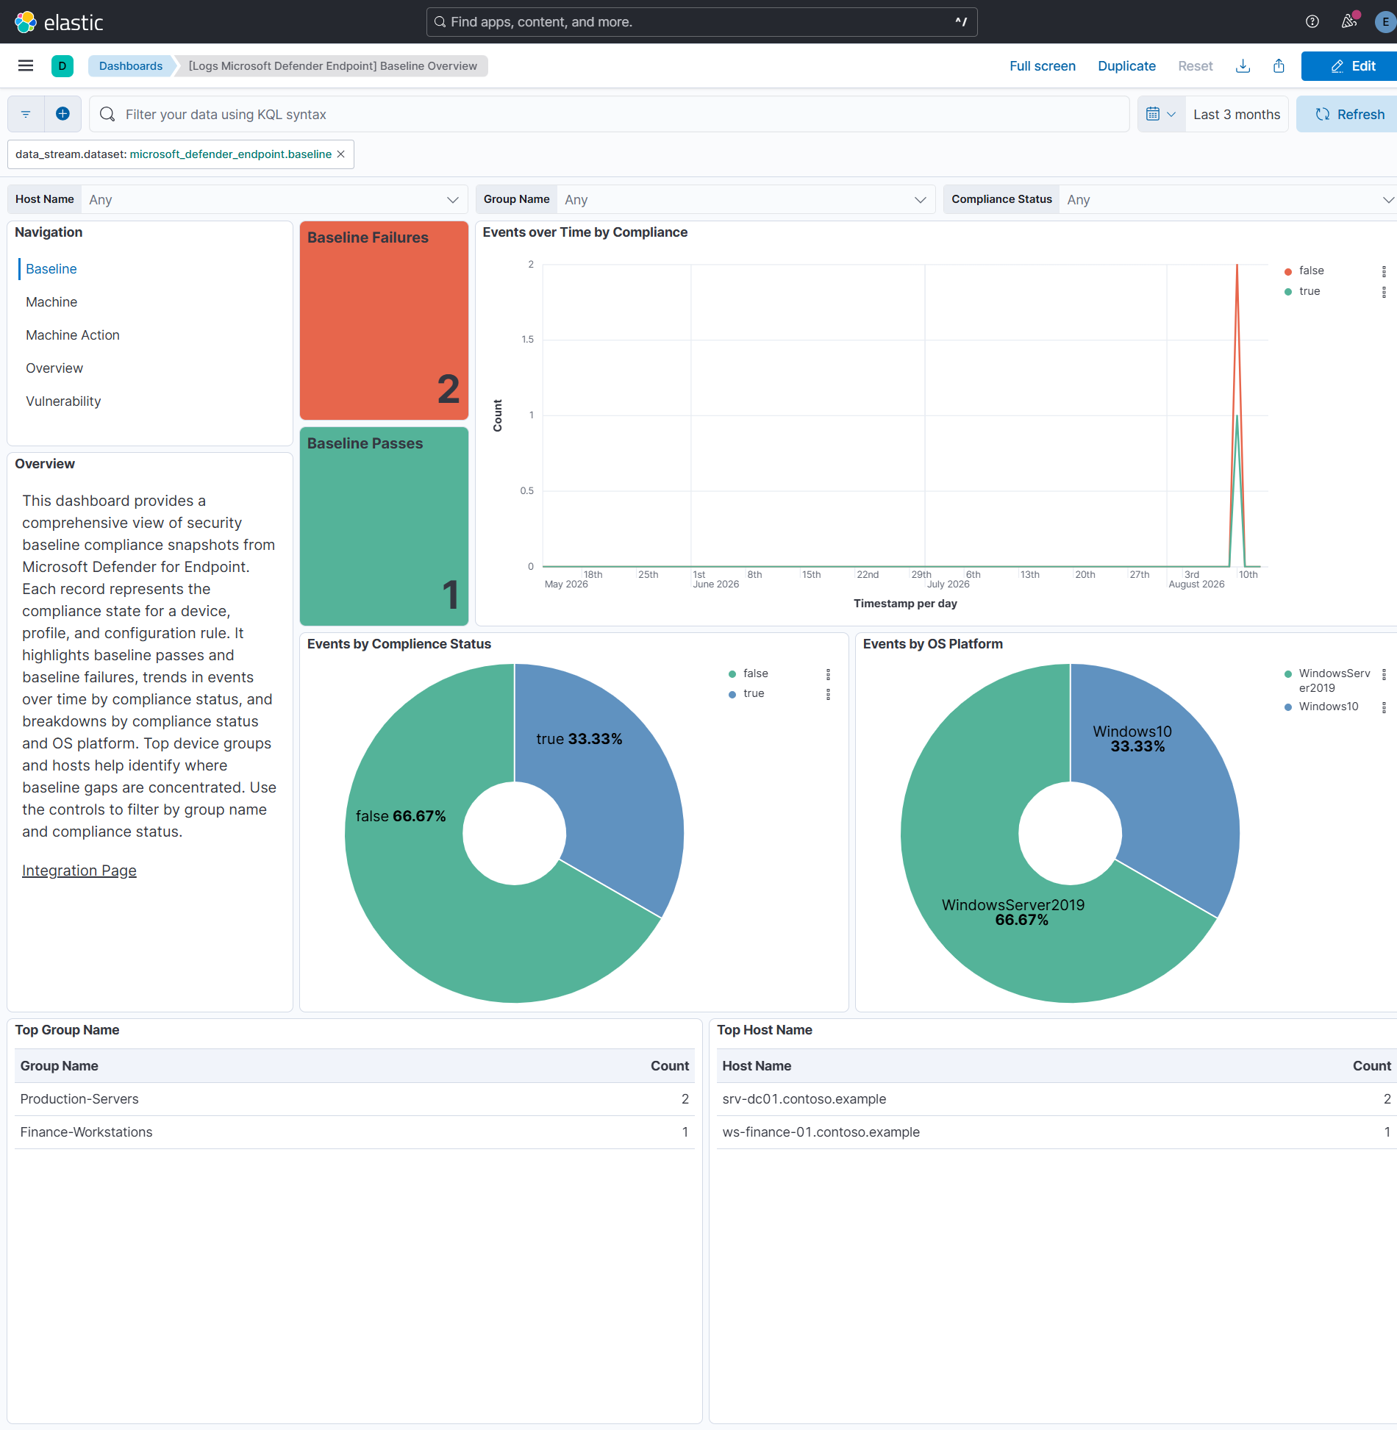Screen dimensions: 1397x1430
Task: Refresh the dashboard data
Action: [1347, 114]
